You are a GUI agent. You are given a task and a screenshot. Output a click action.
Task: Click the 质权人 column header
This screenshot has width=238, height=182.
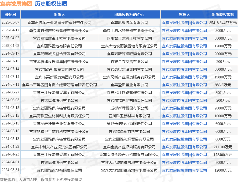coord(184,15)
